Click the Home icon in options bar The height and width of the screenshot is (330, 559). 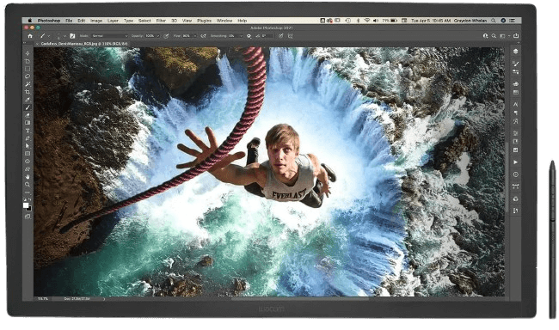pos(29,35)
